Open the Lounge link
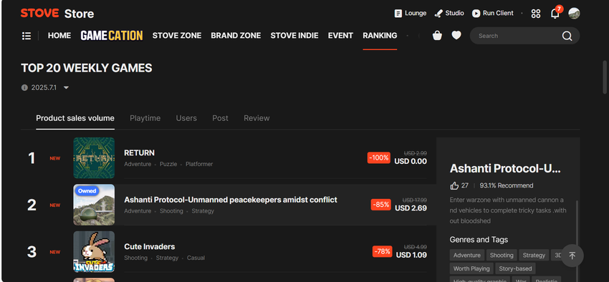 click(410, 13)
